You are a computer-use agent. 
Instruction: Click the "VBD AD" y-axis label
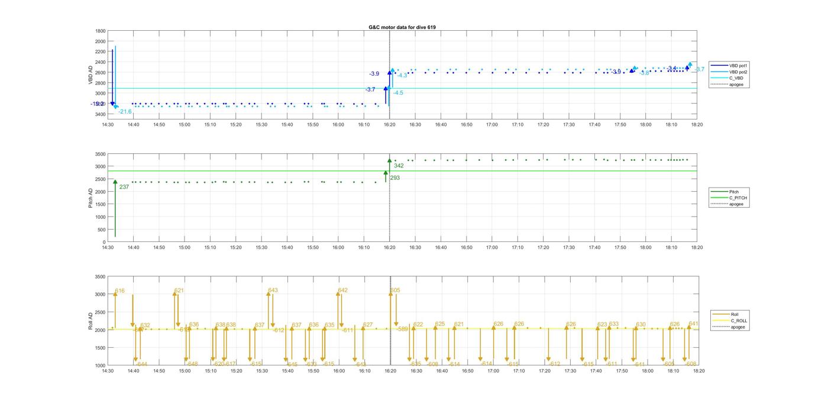point(91,75)
